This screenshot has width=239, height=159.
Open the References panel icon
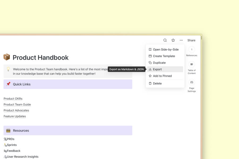coord(191,50)
